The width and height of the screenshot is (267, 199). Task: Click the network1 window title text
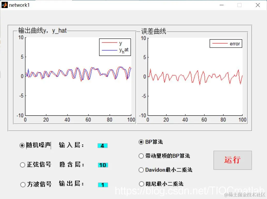coord(19,5)
